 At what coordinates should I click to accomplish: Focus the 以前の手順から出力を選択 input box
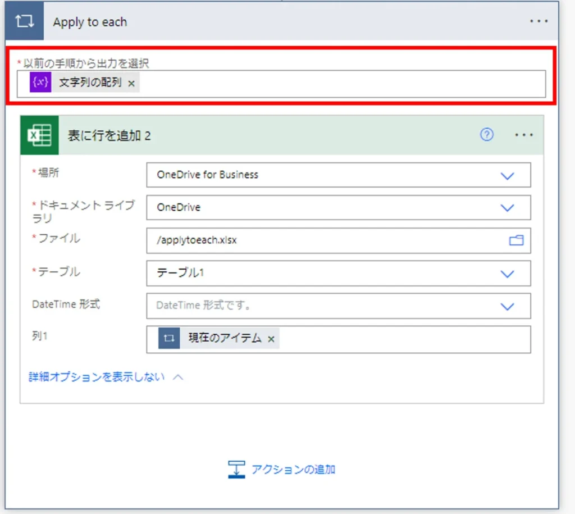337,84
